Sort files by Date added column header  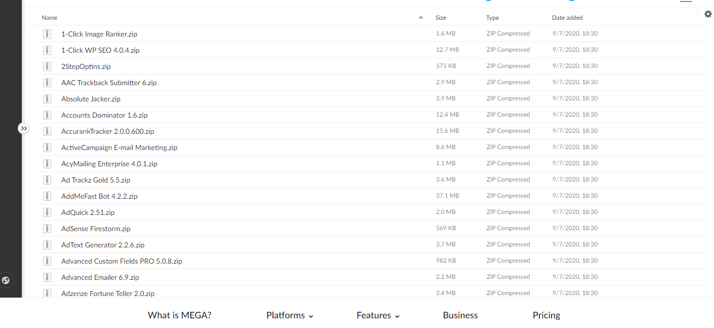(x=567, y=18)
